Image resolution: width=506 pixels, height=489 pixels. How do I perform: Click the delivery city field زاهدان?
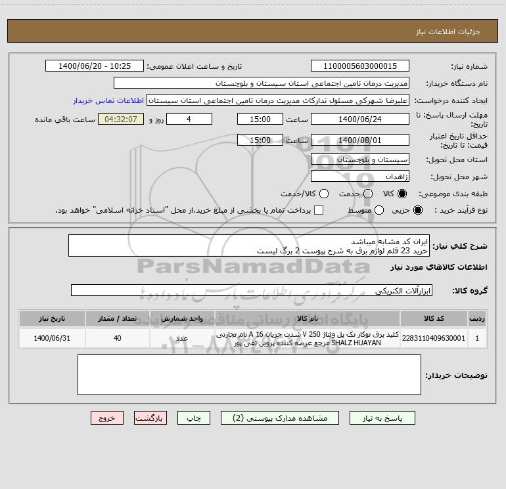[360, 177]
